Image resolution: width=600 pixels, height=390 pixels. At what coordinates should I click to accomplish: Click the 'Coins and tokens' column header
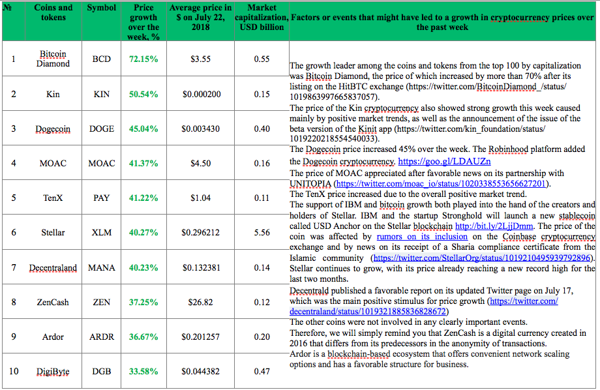(x=53, y=21)
